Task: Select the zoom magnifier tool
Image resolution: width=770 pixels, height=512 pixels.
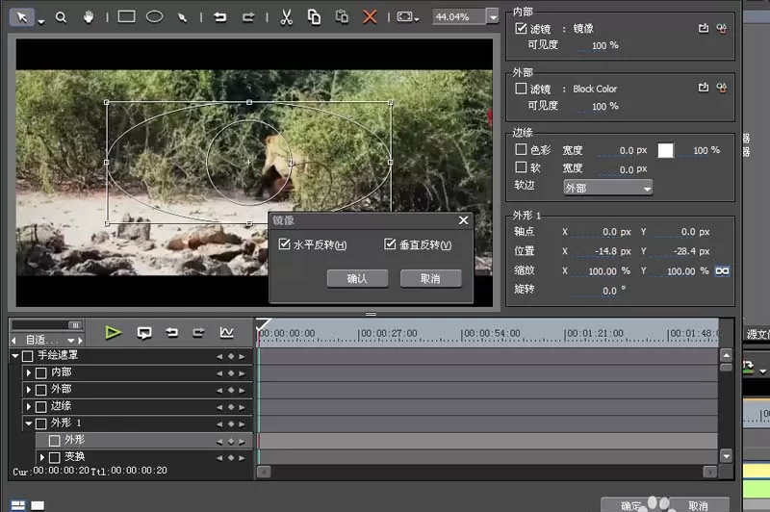Action: pos(61,17)
